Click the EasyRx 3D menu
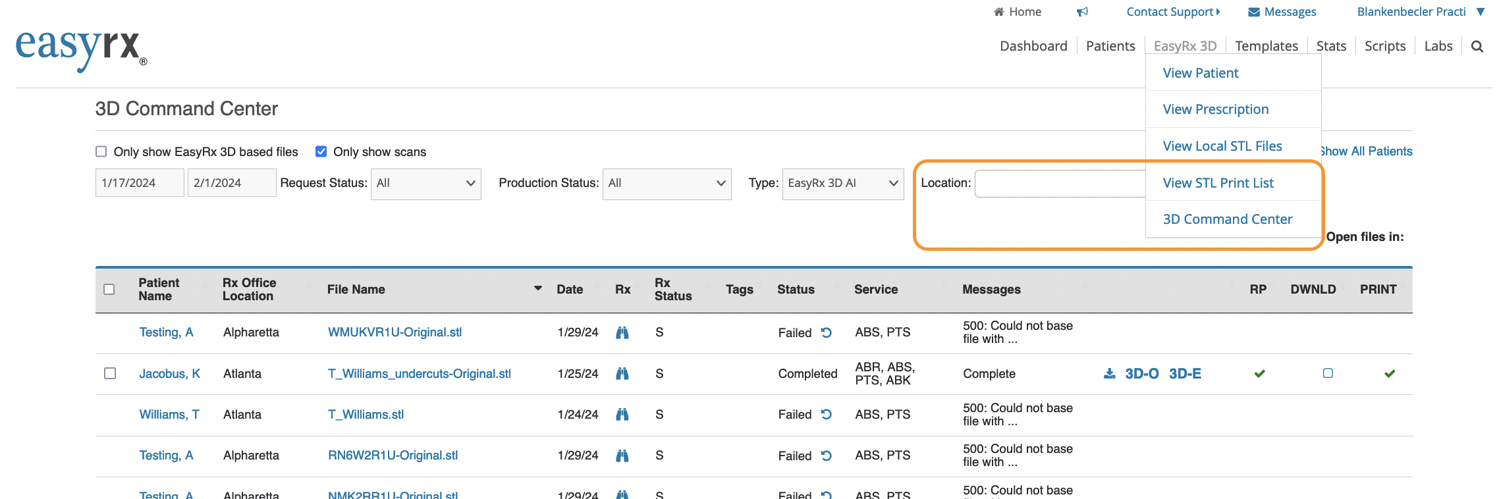1499x499 pixels. [1185, 46]
